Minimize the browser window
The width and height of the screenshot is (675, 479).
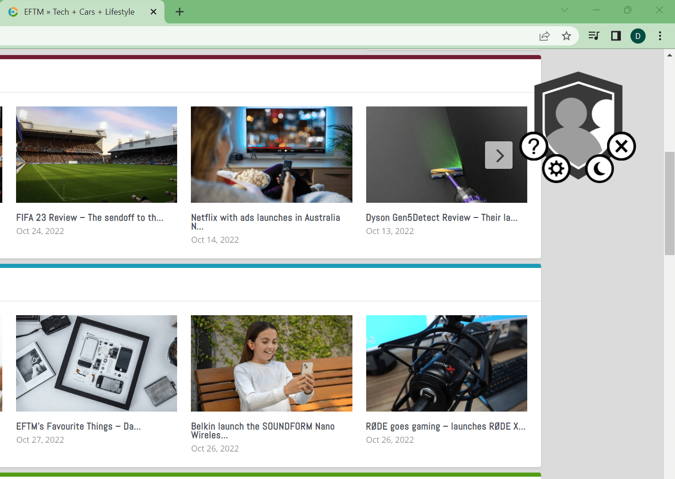pos(596,10)
